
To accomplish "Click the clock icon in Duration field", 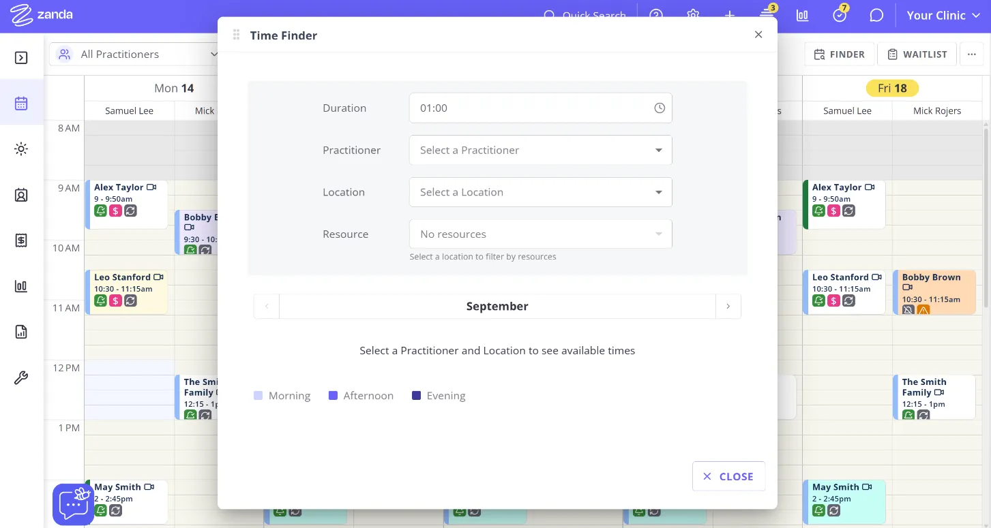I will (660, 108).
